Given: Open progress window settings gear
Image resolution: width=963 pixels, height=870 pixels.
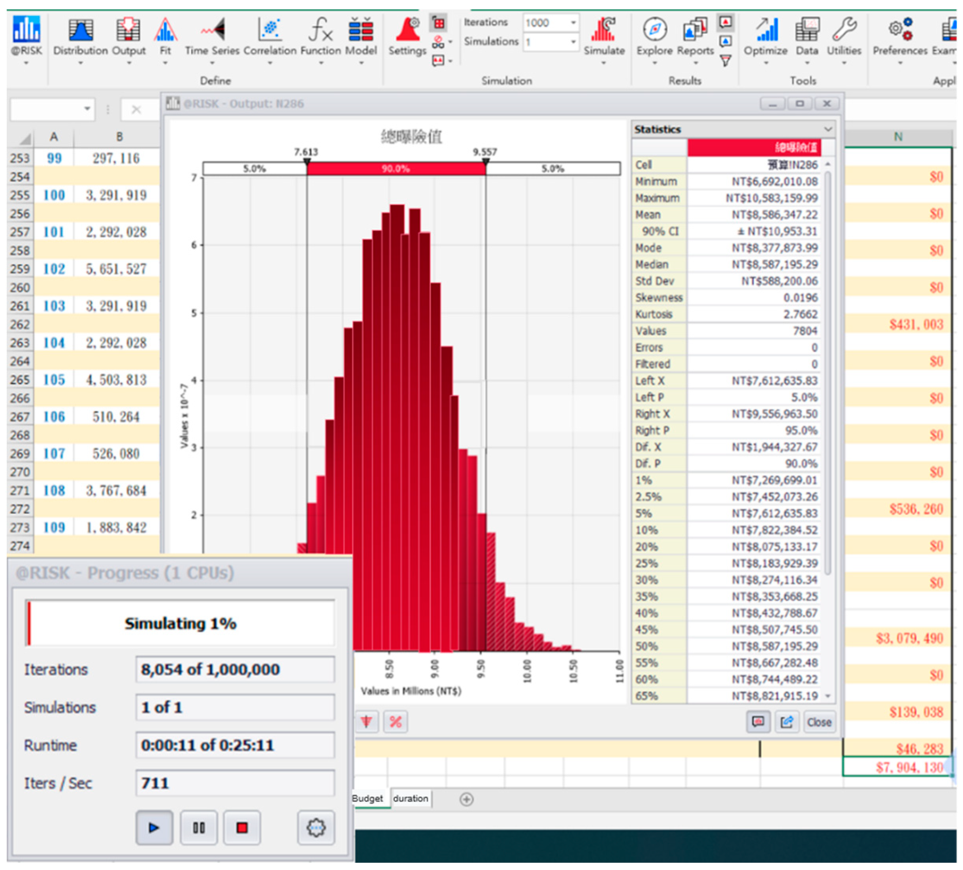Looking at the screenshot, I should (316, 827).
